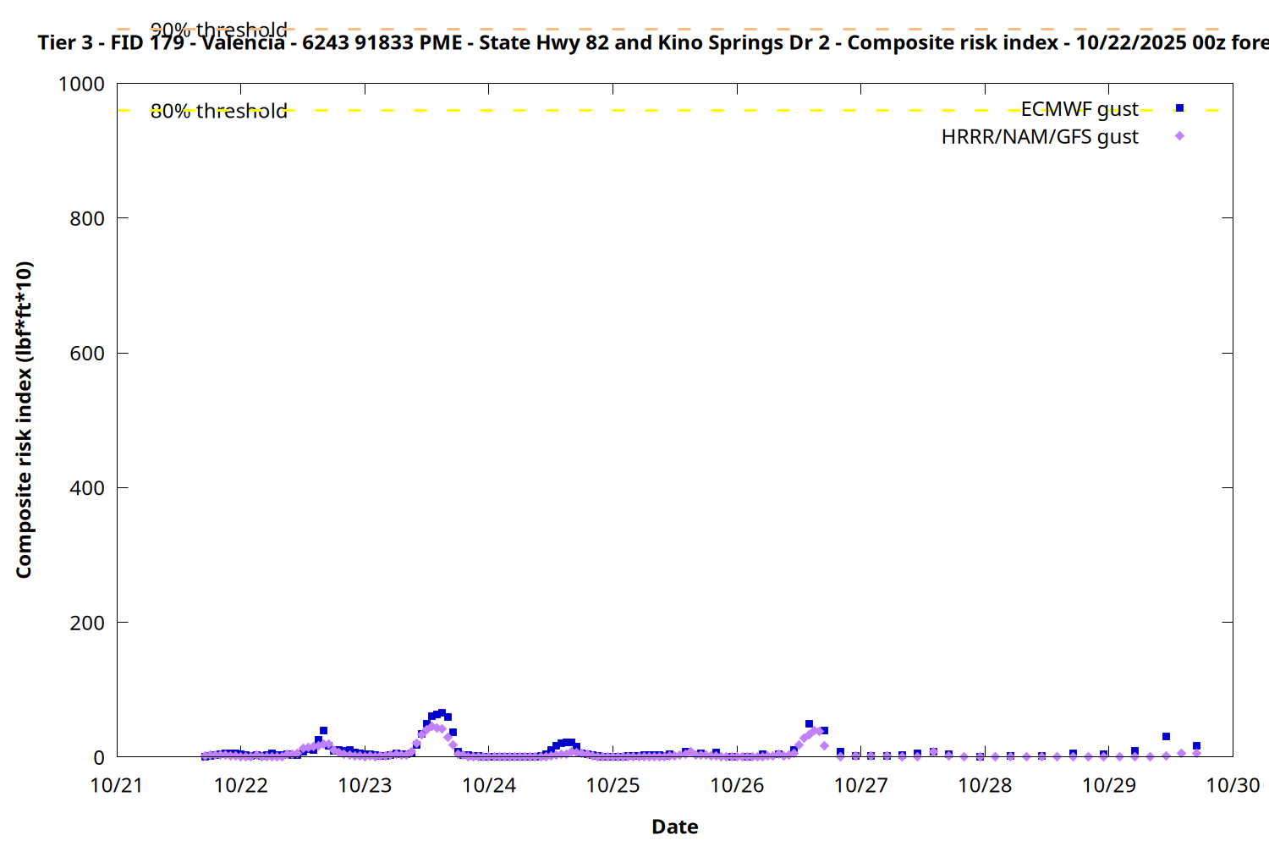This screenshot has width=1269, height=846.
Task: Click the 10/25 date tick label
Action: click(x=613, y=785)
